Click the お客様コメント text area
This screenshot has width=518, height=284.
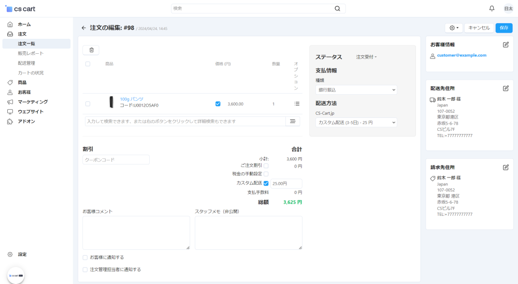pyautogui.click(x=136, y=233)
